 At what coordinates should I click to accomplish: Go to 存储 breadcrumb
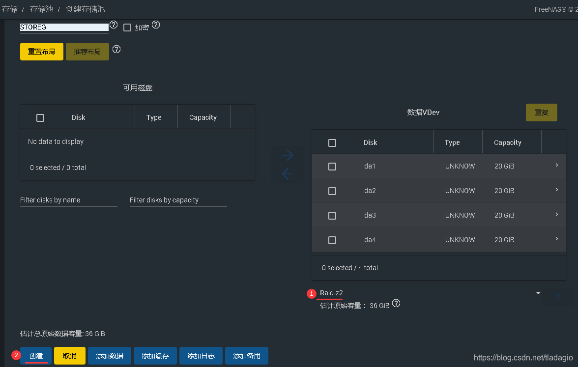(10, 9)
